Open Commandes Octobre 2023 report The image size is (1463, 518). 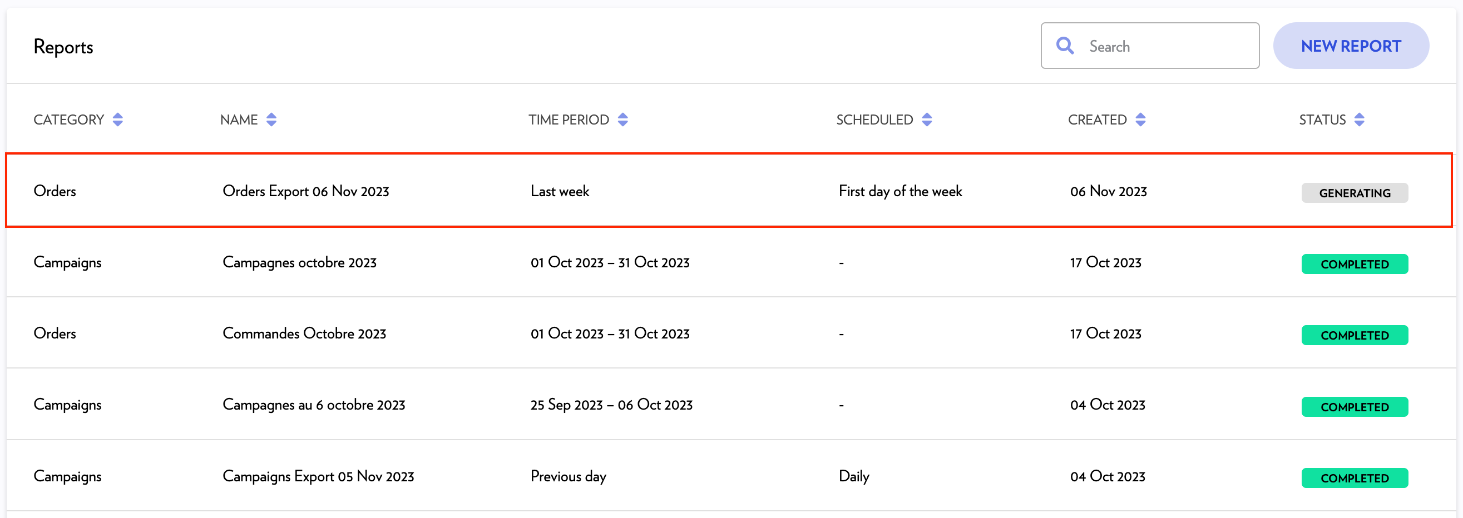click(304, 333)
